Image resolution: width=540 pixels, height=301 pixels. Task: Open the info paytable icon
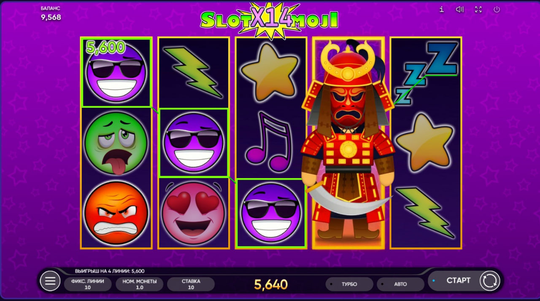pos(441,9)
